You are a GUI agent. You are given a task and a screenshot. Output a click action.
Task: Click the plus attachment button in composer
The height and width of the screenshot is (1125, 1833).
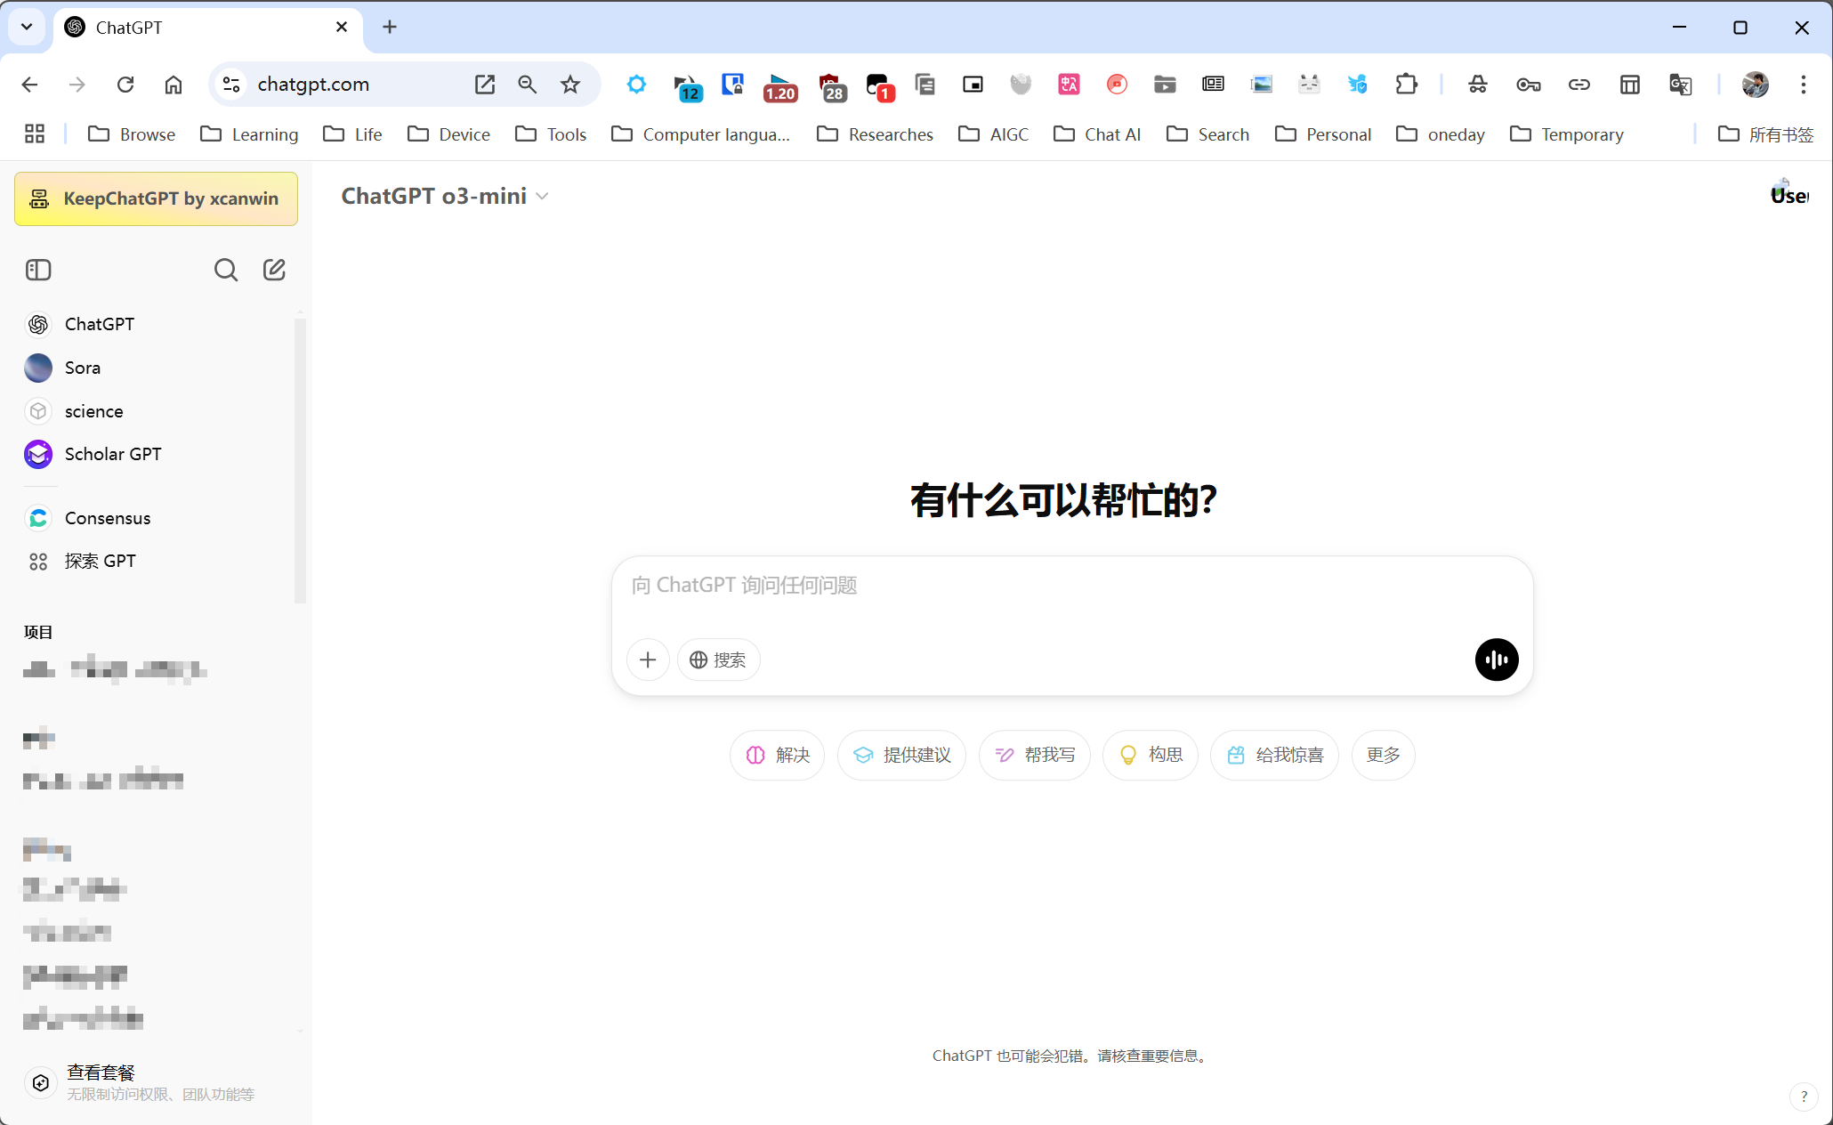tap(648, 660)
